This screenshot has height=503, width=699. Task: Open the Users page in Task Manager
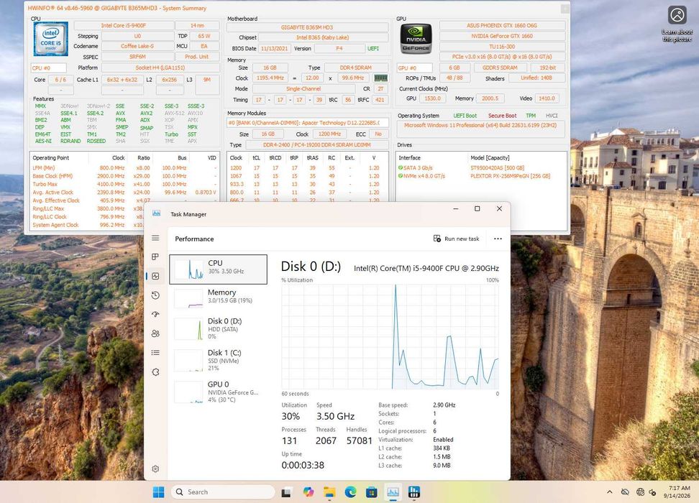[155, 333]
